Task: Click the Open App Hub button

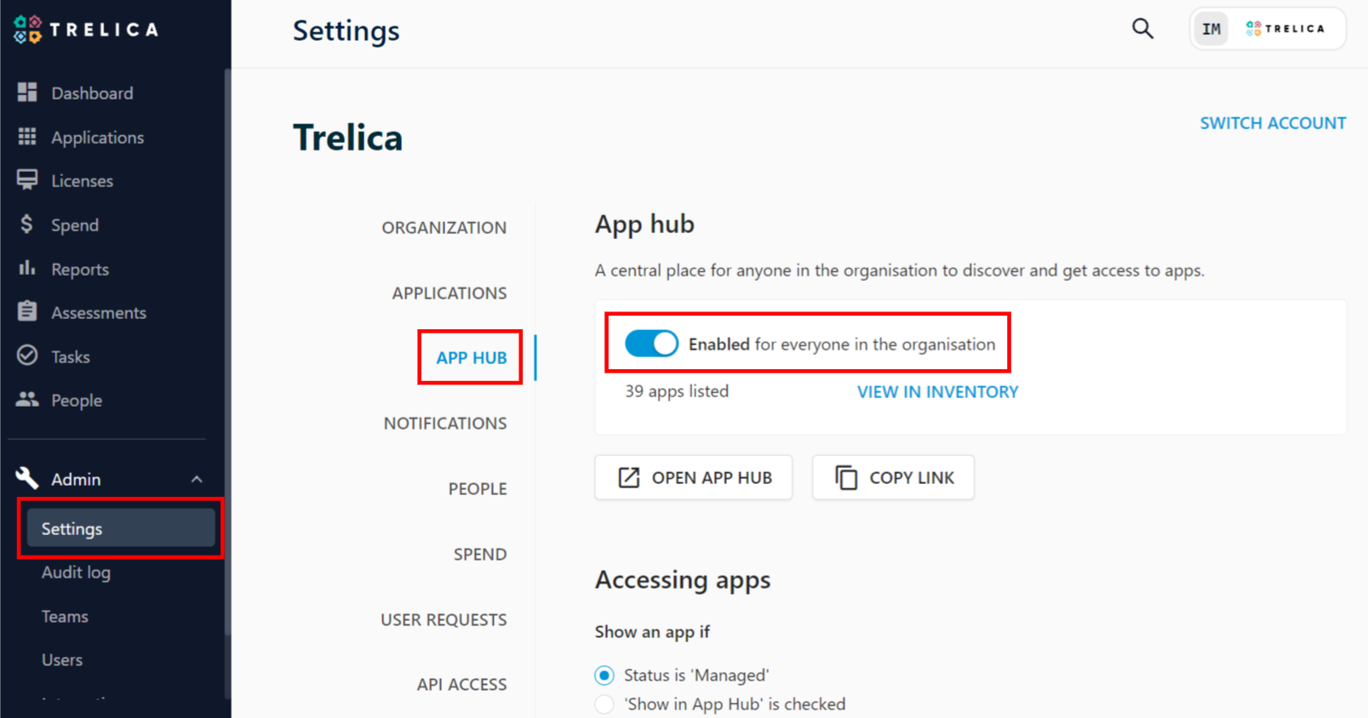Action: pos(694,477)
